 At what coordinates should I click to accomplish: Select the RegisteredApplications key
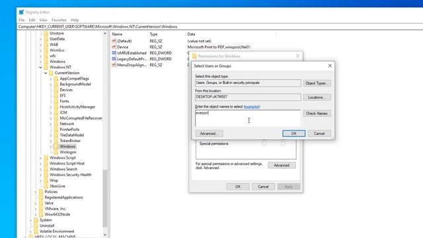pos(63,198)
